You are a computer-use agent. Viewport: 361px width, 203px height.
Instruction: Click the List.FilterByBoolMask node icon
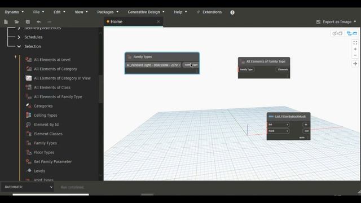click(271, 117)
